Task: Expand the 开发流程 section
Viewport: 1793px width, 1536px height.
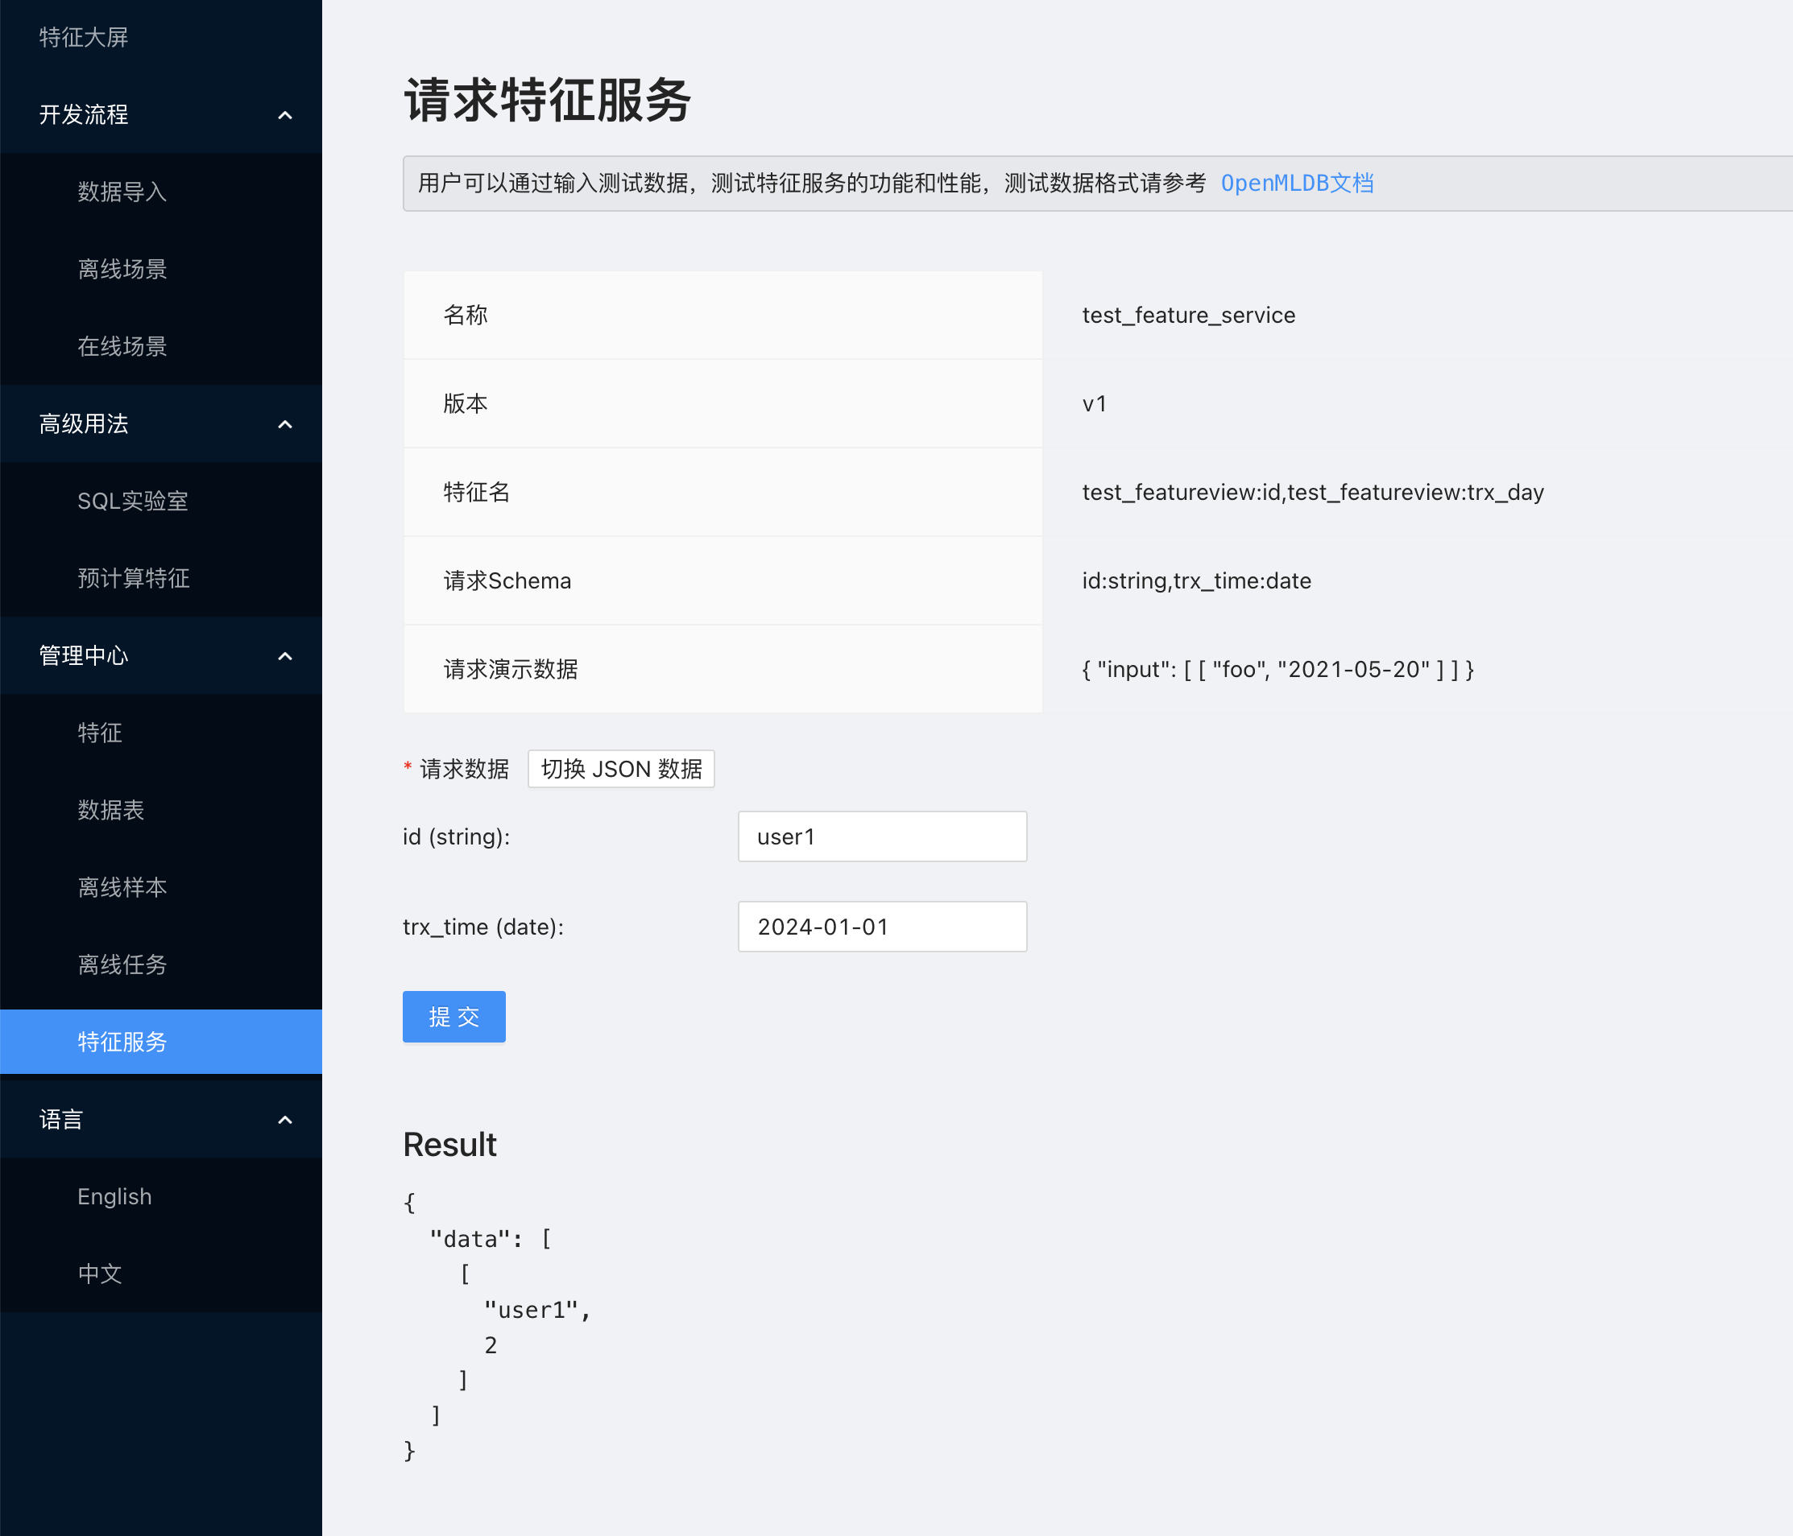Action: coord(162,114)
